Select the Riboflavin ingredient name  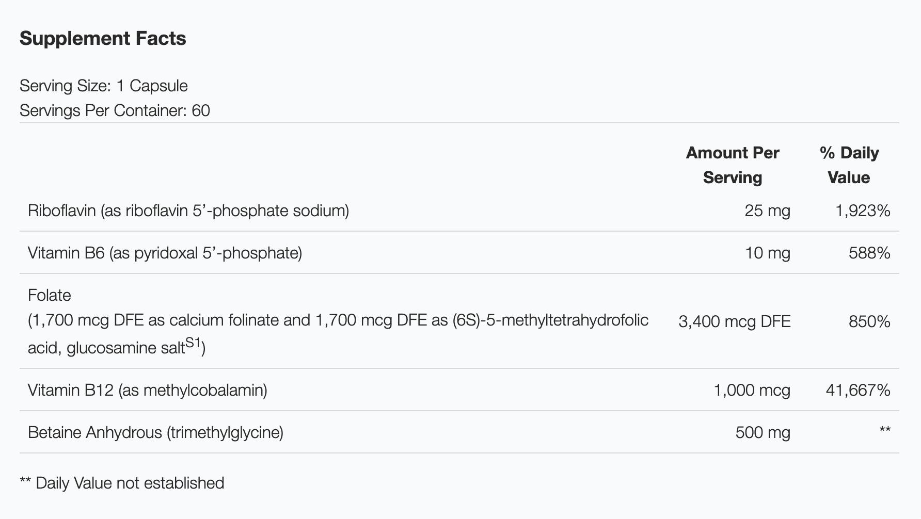pyautogui.click(x=188, y=210)
